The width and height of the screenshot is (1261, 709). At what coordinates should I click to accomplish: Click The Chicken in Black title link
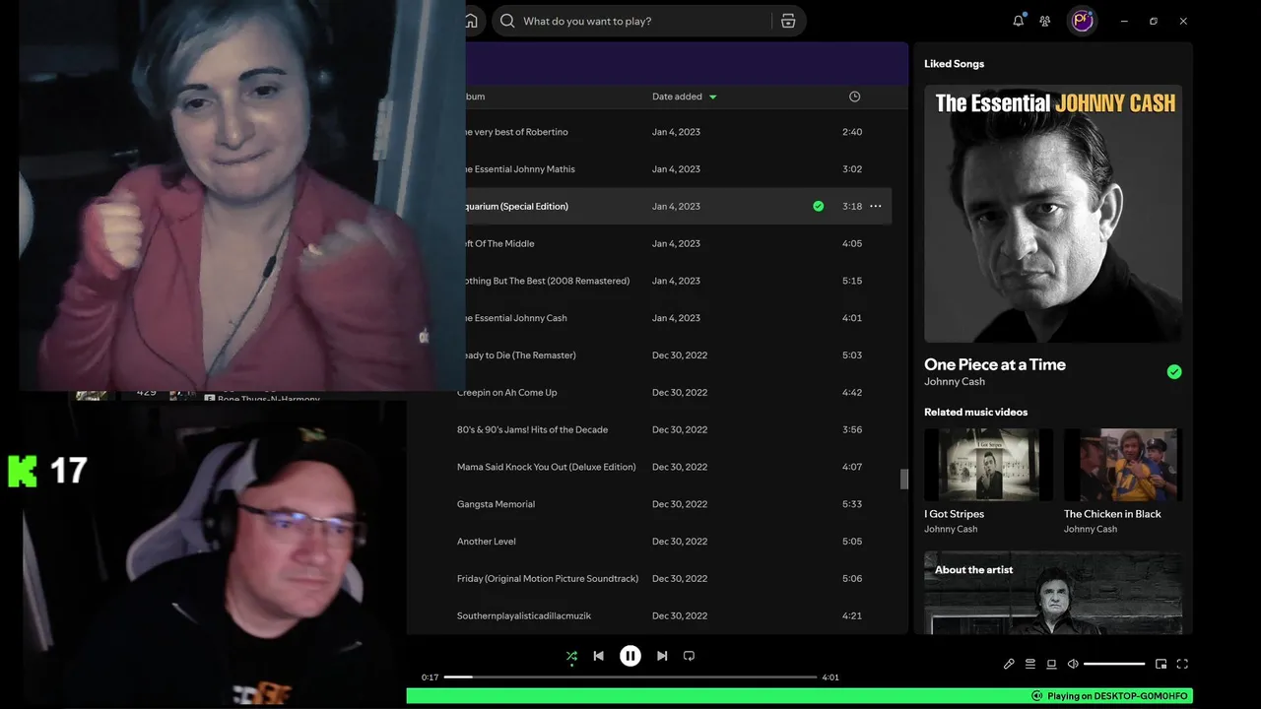(x=1112, y=514)
